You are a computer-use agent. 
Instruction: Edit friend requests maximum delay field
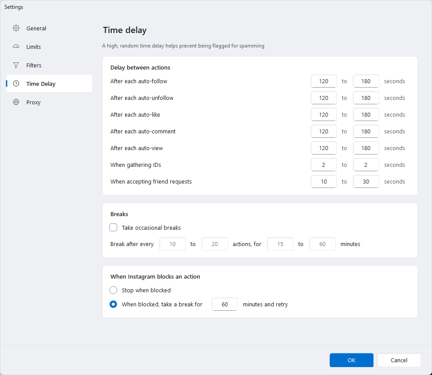tap(366, 181)
